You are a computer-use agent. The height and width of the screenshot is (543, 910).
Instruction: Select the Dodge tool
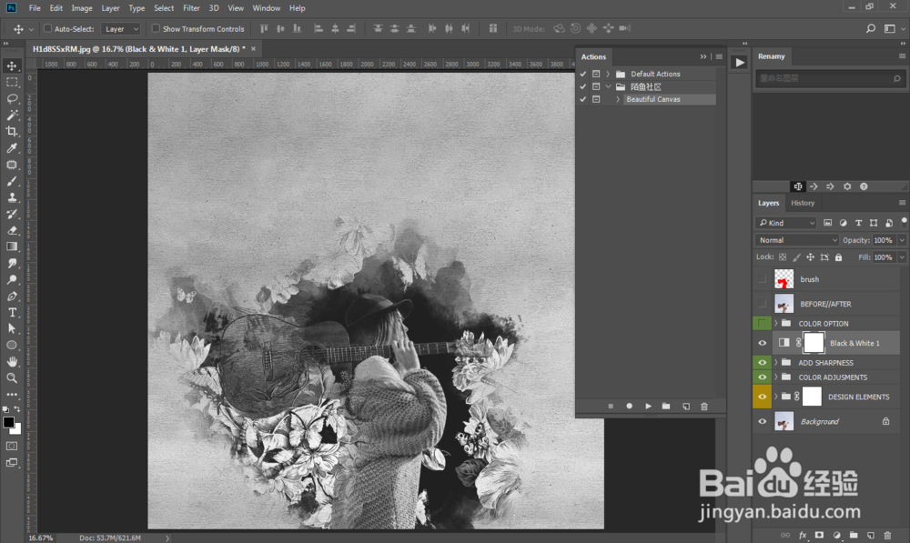12,279
